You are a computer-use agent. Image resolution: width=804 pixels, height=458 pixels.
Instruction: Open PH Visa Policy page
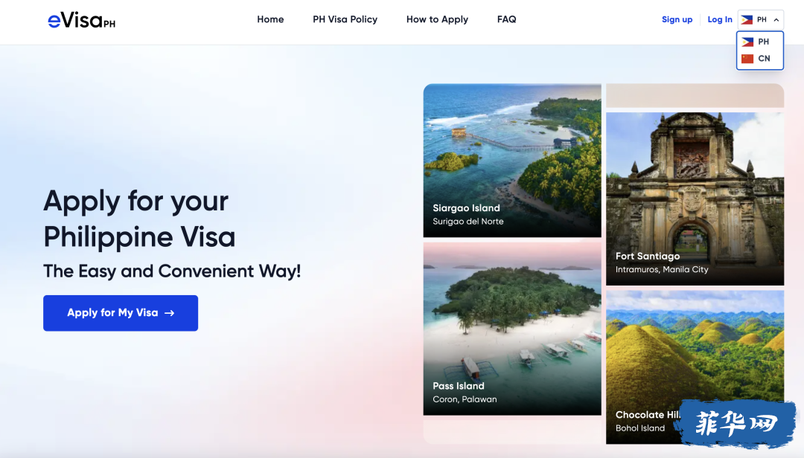[x=345, y=19]
